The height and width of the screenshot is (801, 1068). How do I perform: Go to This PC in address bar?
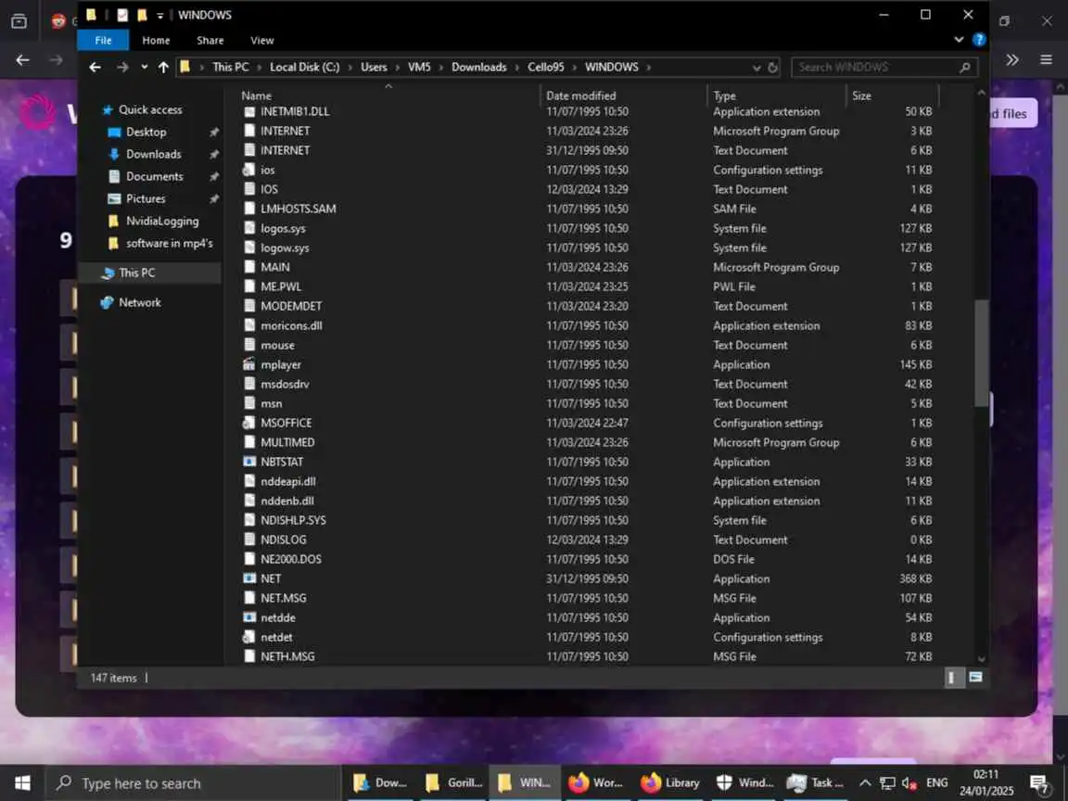point(230,67)
